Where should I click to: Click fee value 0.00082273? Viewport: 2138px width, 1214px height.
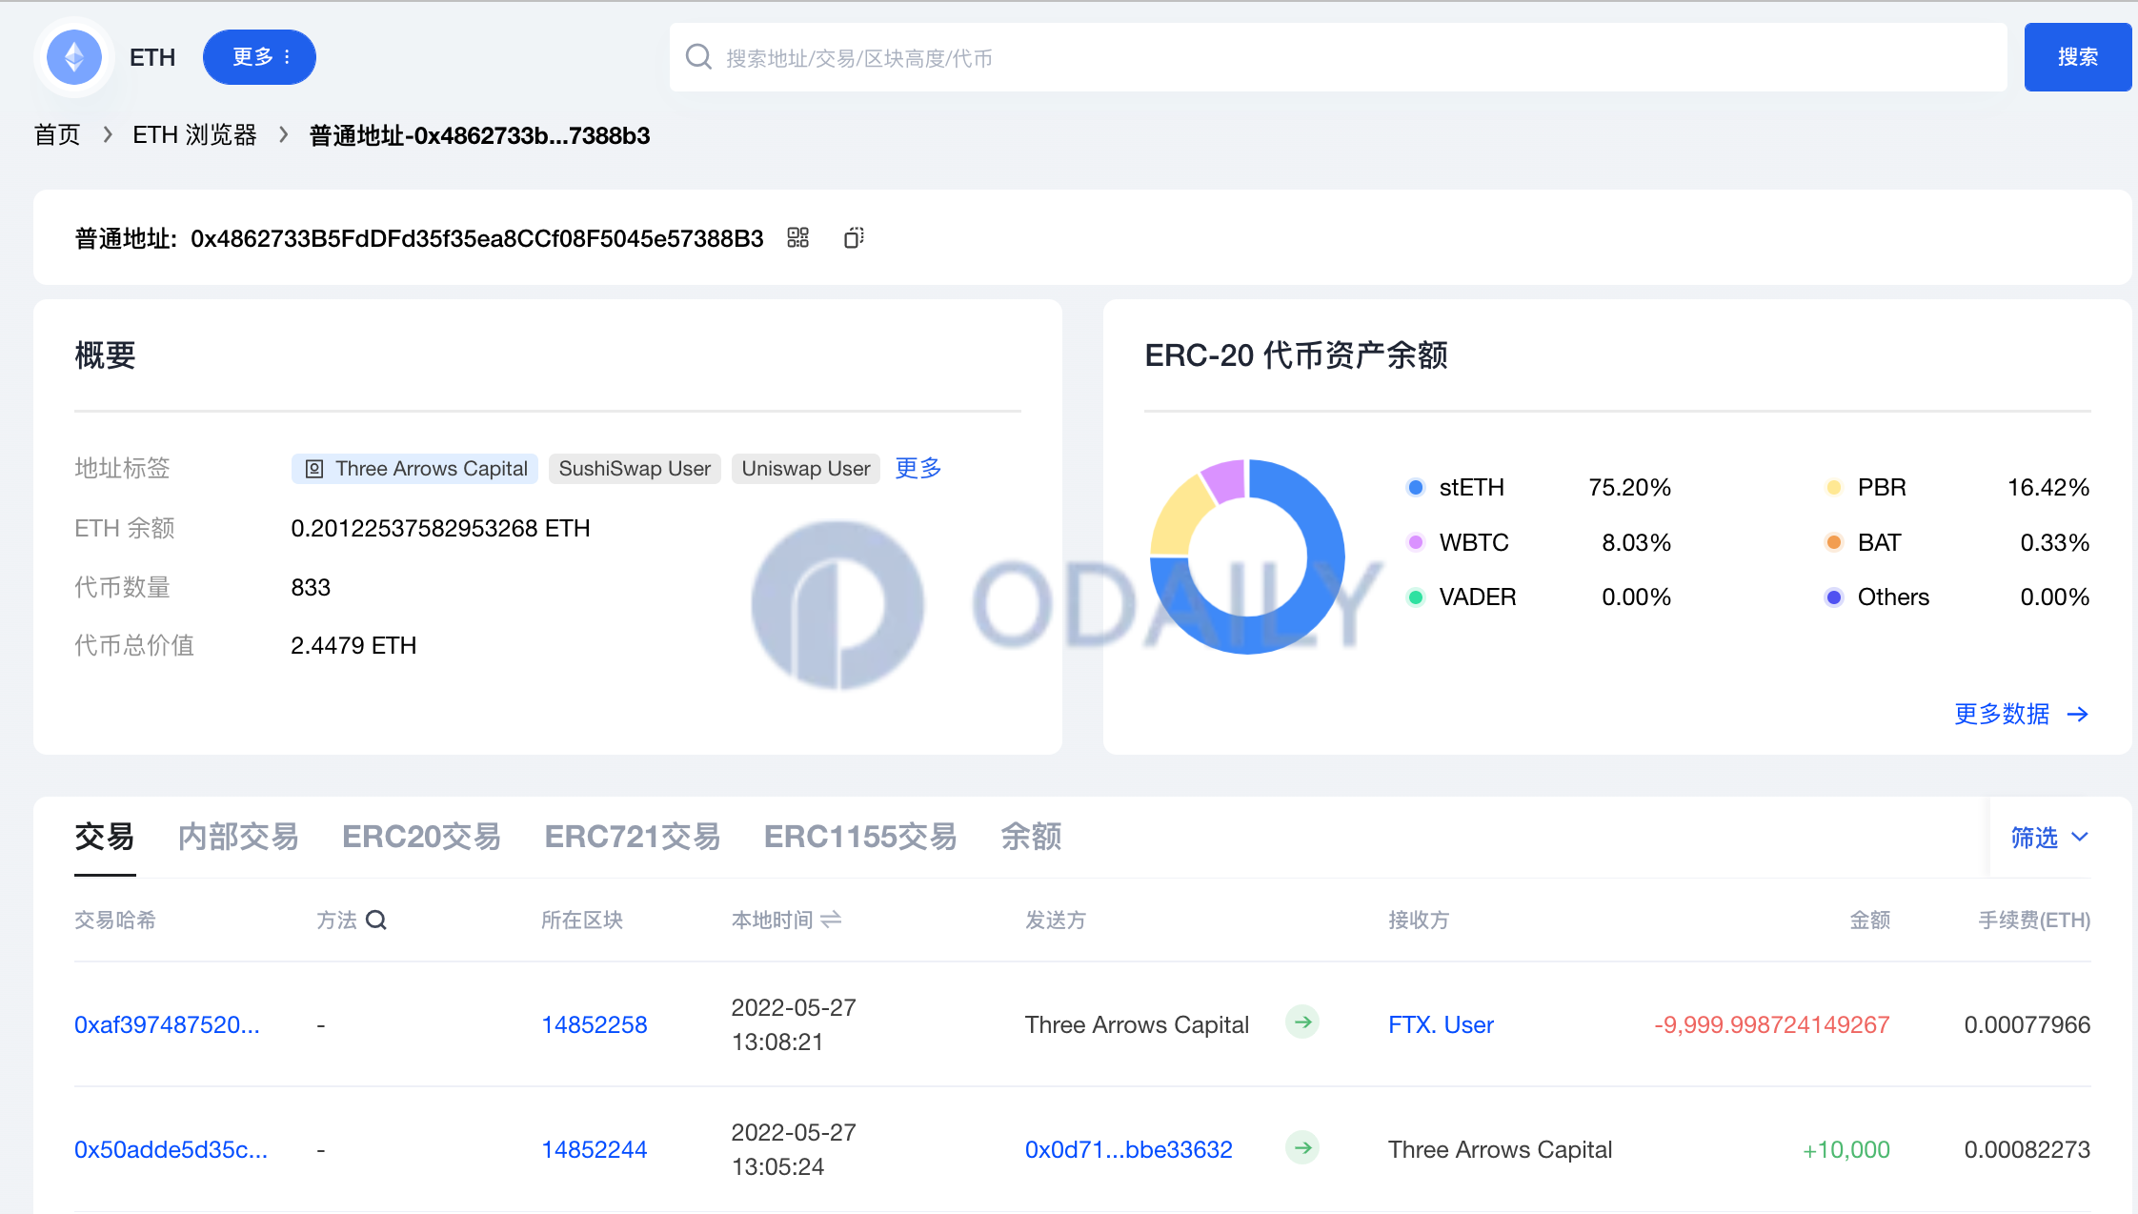(x=2027, y=1149)
